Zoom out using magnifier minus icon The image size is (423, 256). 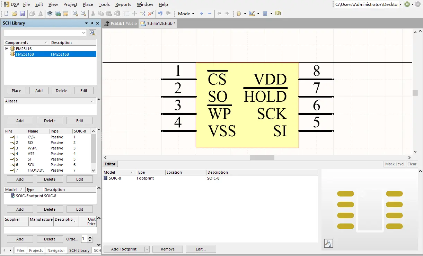pos(83,13)
